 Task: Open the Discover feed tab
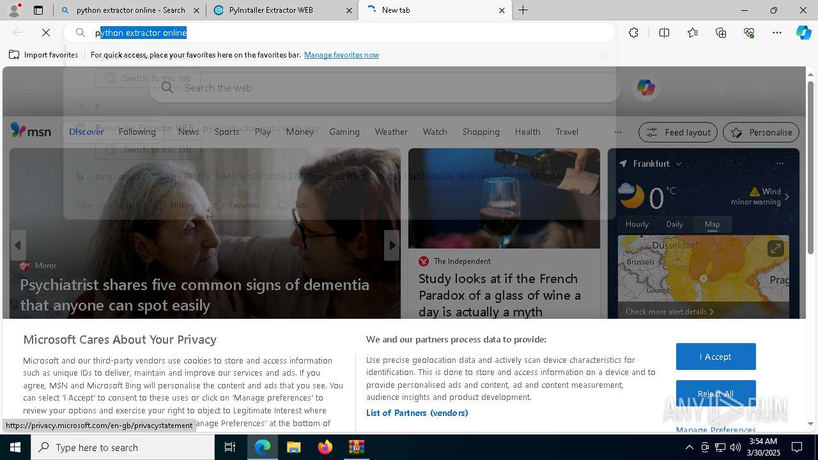86,132
